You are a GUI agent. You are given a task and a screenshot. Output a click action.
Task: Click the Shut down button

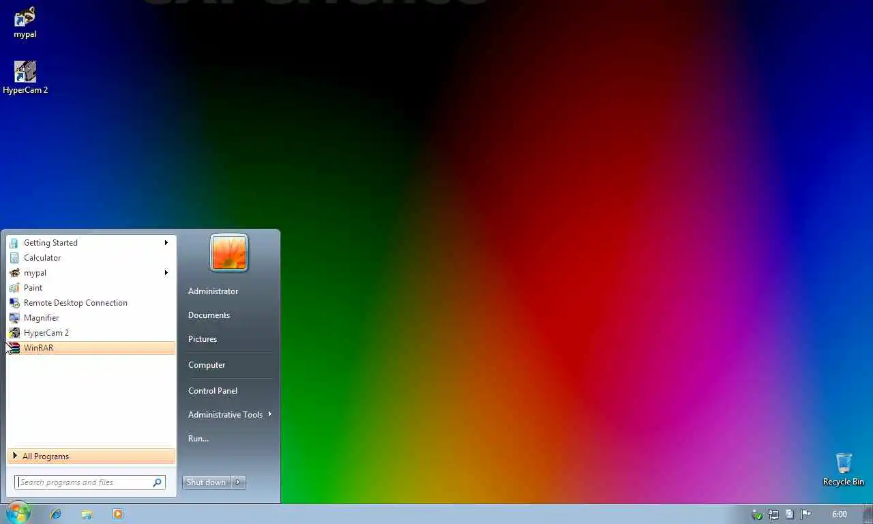tap(207, 482)
